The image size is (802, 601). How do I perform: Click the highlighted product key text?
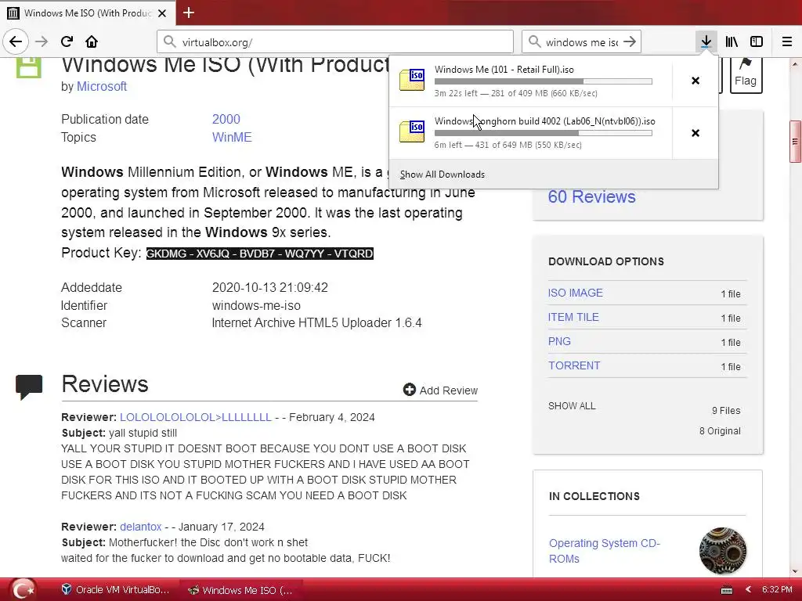(260, 254)
